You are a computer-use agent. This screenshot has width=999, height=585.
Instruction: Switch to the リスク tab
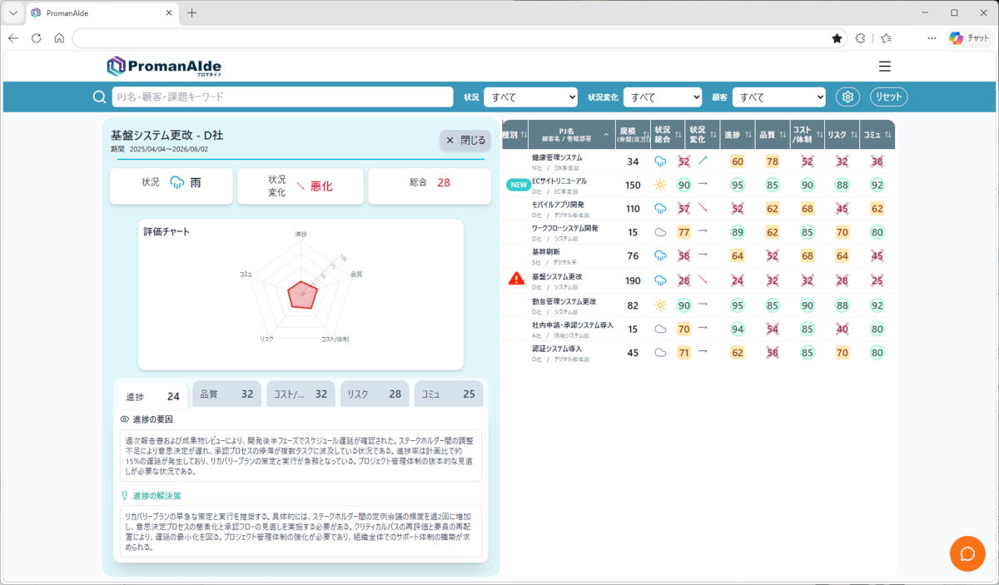tap(375, 394)
